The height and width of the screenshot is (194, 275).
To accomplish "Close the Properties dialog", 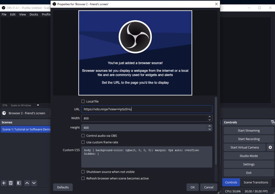I will [216, 4].
